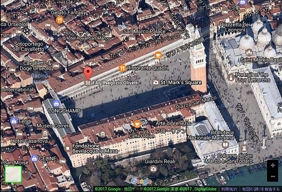Select the Ristorante Quadri text label
Image resolution: width=282 pixels, height=192 pixels.
(x=147, y=68)
